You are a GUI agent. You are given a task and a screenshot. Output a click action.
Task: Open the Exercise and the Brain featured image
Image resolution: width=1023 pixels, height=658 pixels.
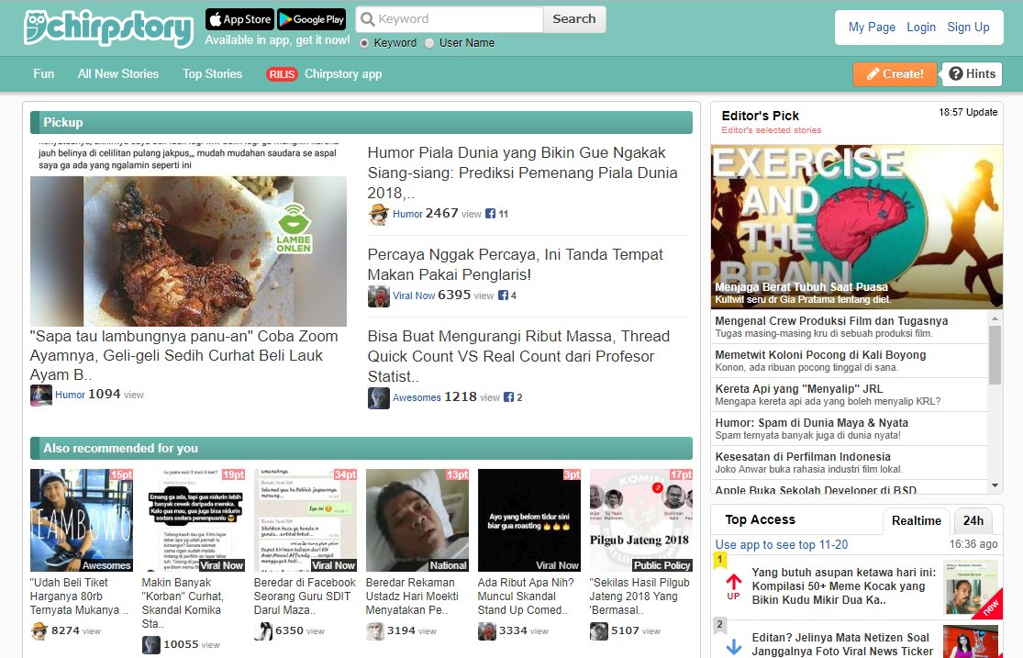(x=857, y=227)
